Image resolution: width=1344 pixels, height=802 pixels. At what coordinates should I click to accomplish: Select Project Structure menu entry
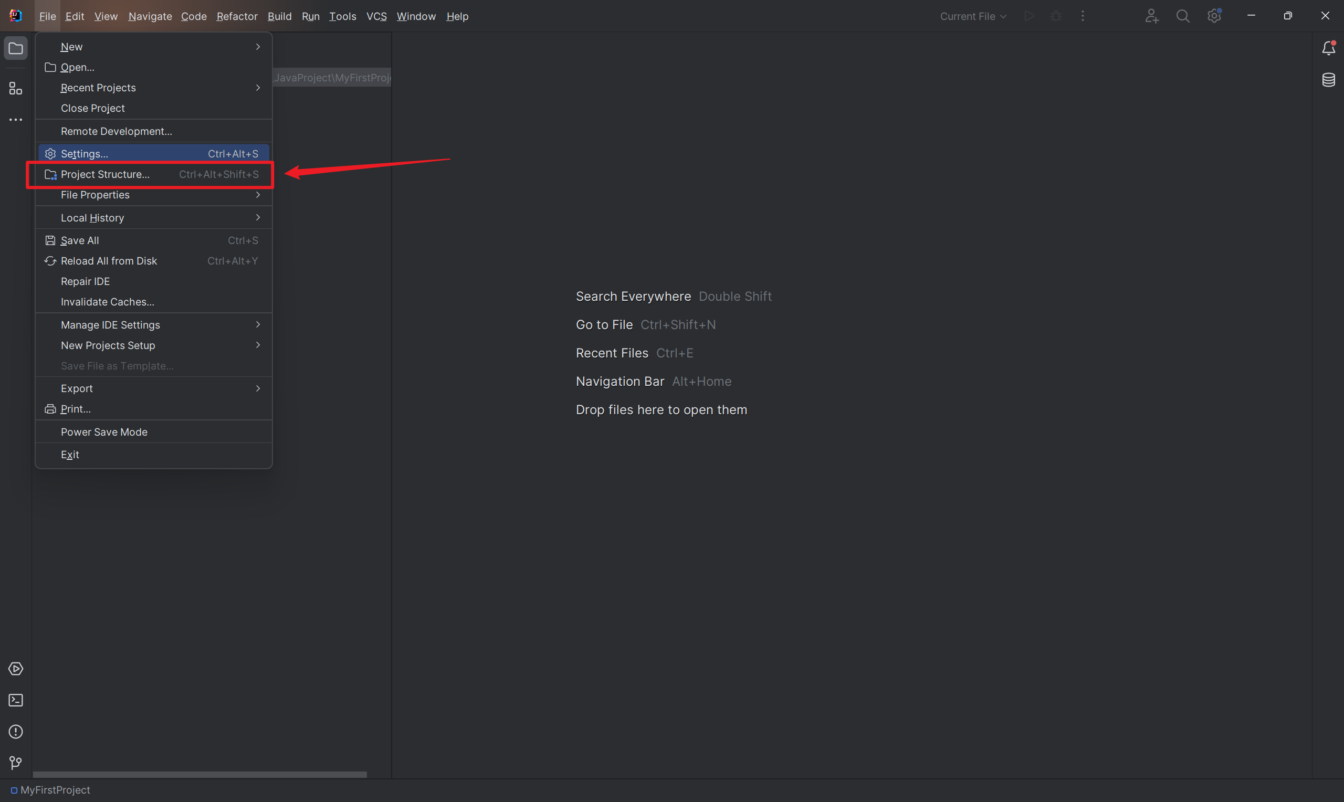(106, 175)
